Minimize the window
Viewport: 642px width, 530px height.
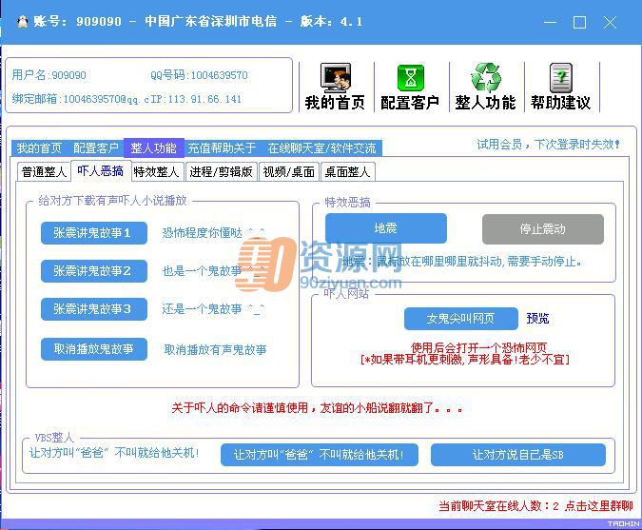click(x=550, y=22)
